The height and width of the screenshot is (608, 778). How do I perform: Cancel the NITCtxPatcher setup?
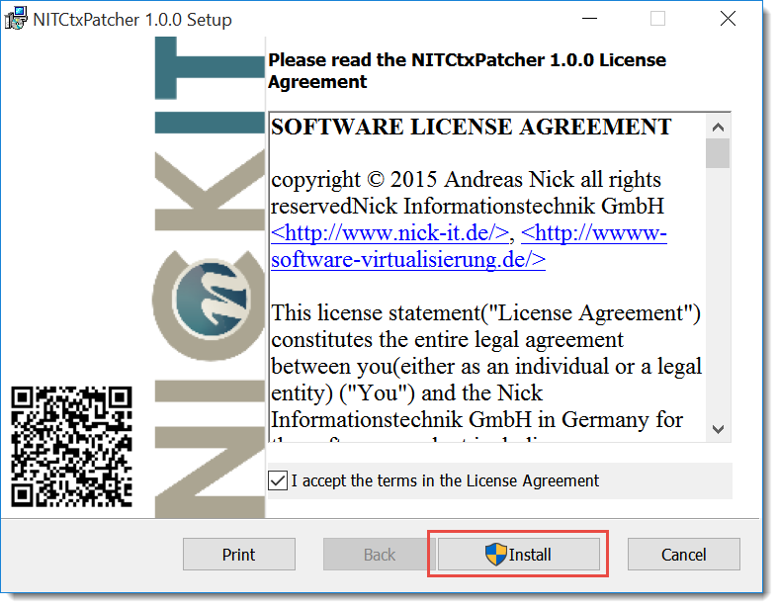coord(683,554)
